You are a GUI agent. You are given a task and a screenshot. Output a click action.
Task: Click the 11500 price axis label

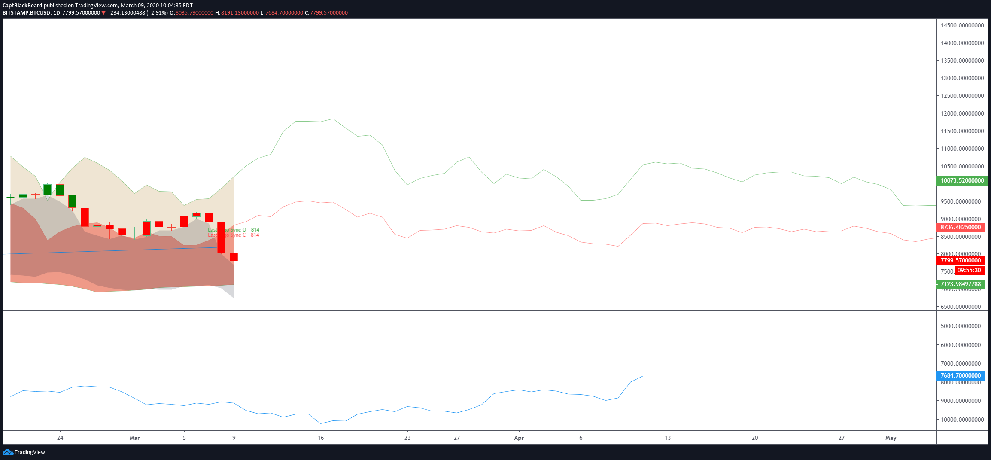click(962, 131)
